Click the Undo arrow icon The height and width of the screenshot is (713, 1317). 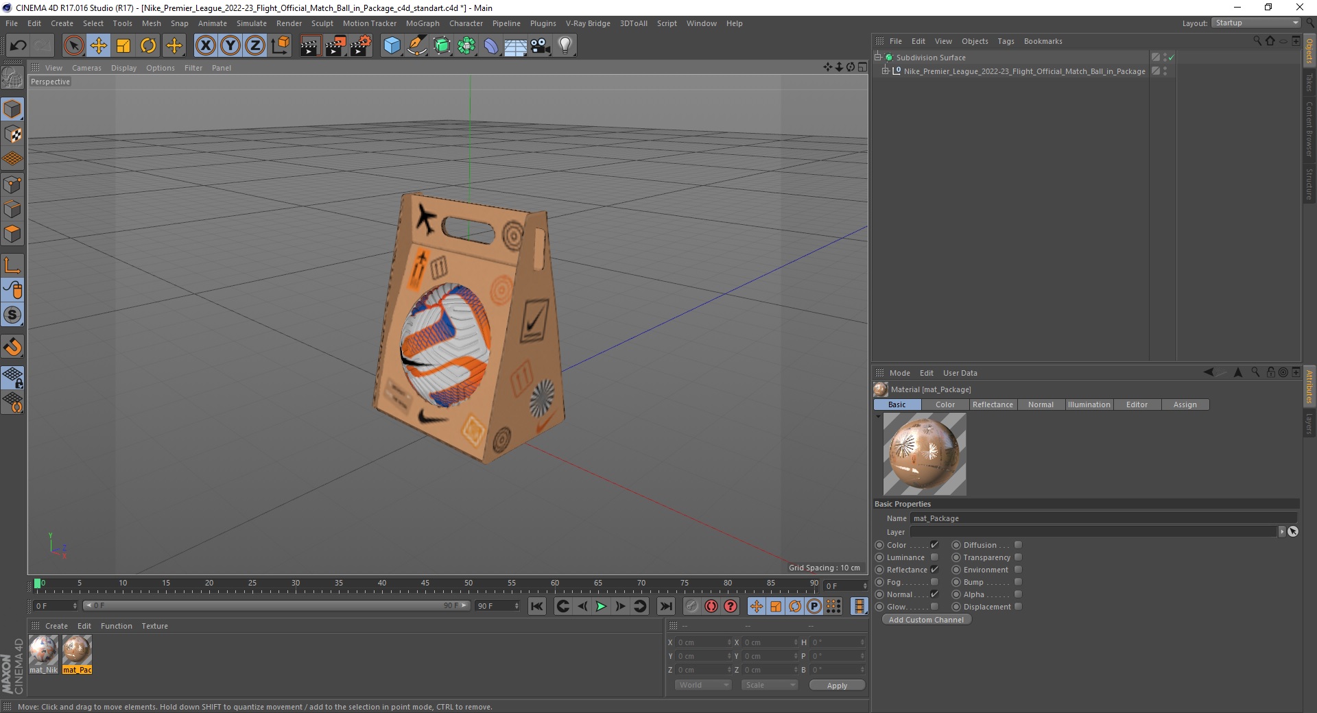point(18,46)
